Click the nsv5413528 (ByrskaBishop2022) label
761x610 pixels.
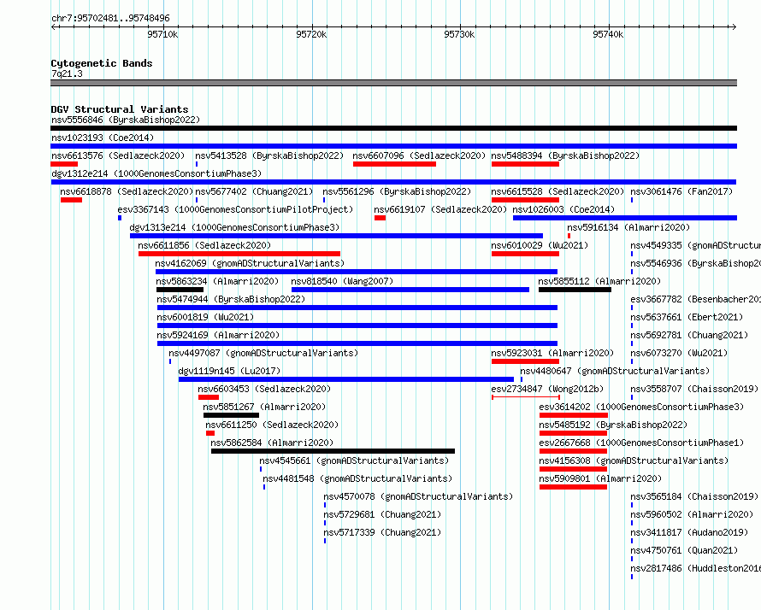click(269, 155)
